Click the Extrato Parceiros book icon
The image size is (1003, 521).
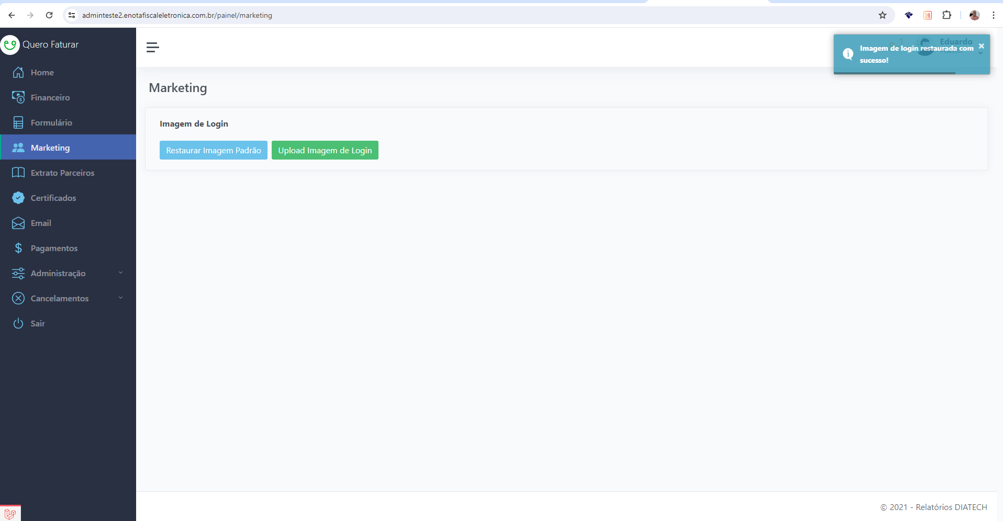tap(18, 173)
